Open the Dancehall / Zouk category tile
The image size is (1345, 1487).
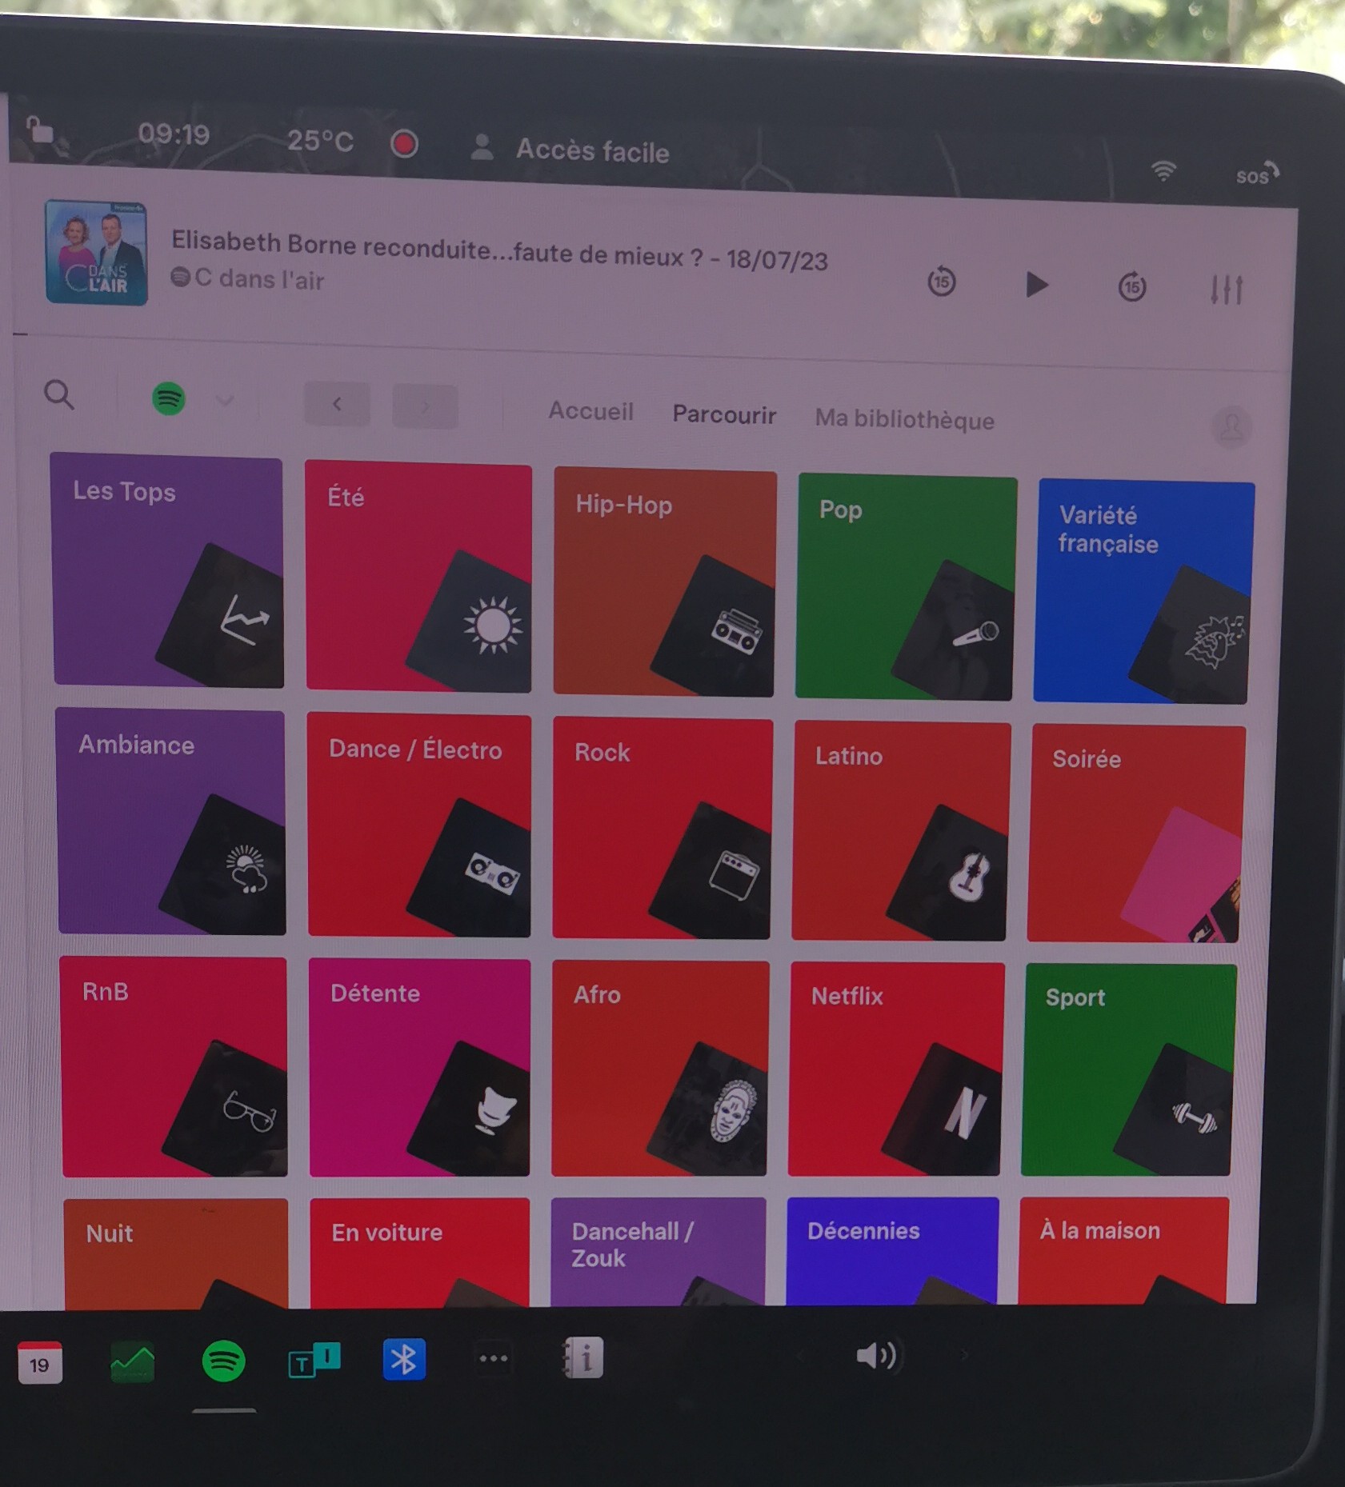[x=658, y=1252]
